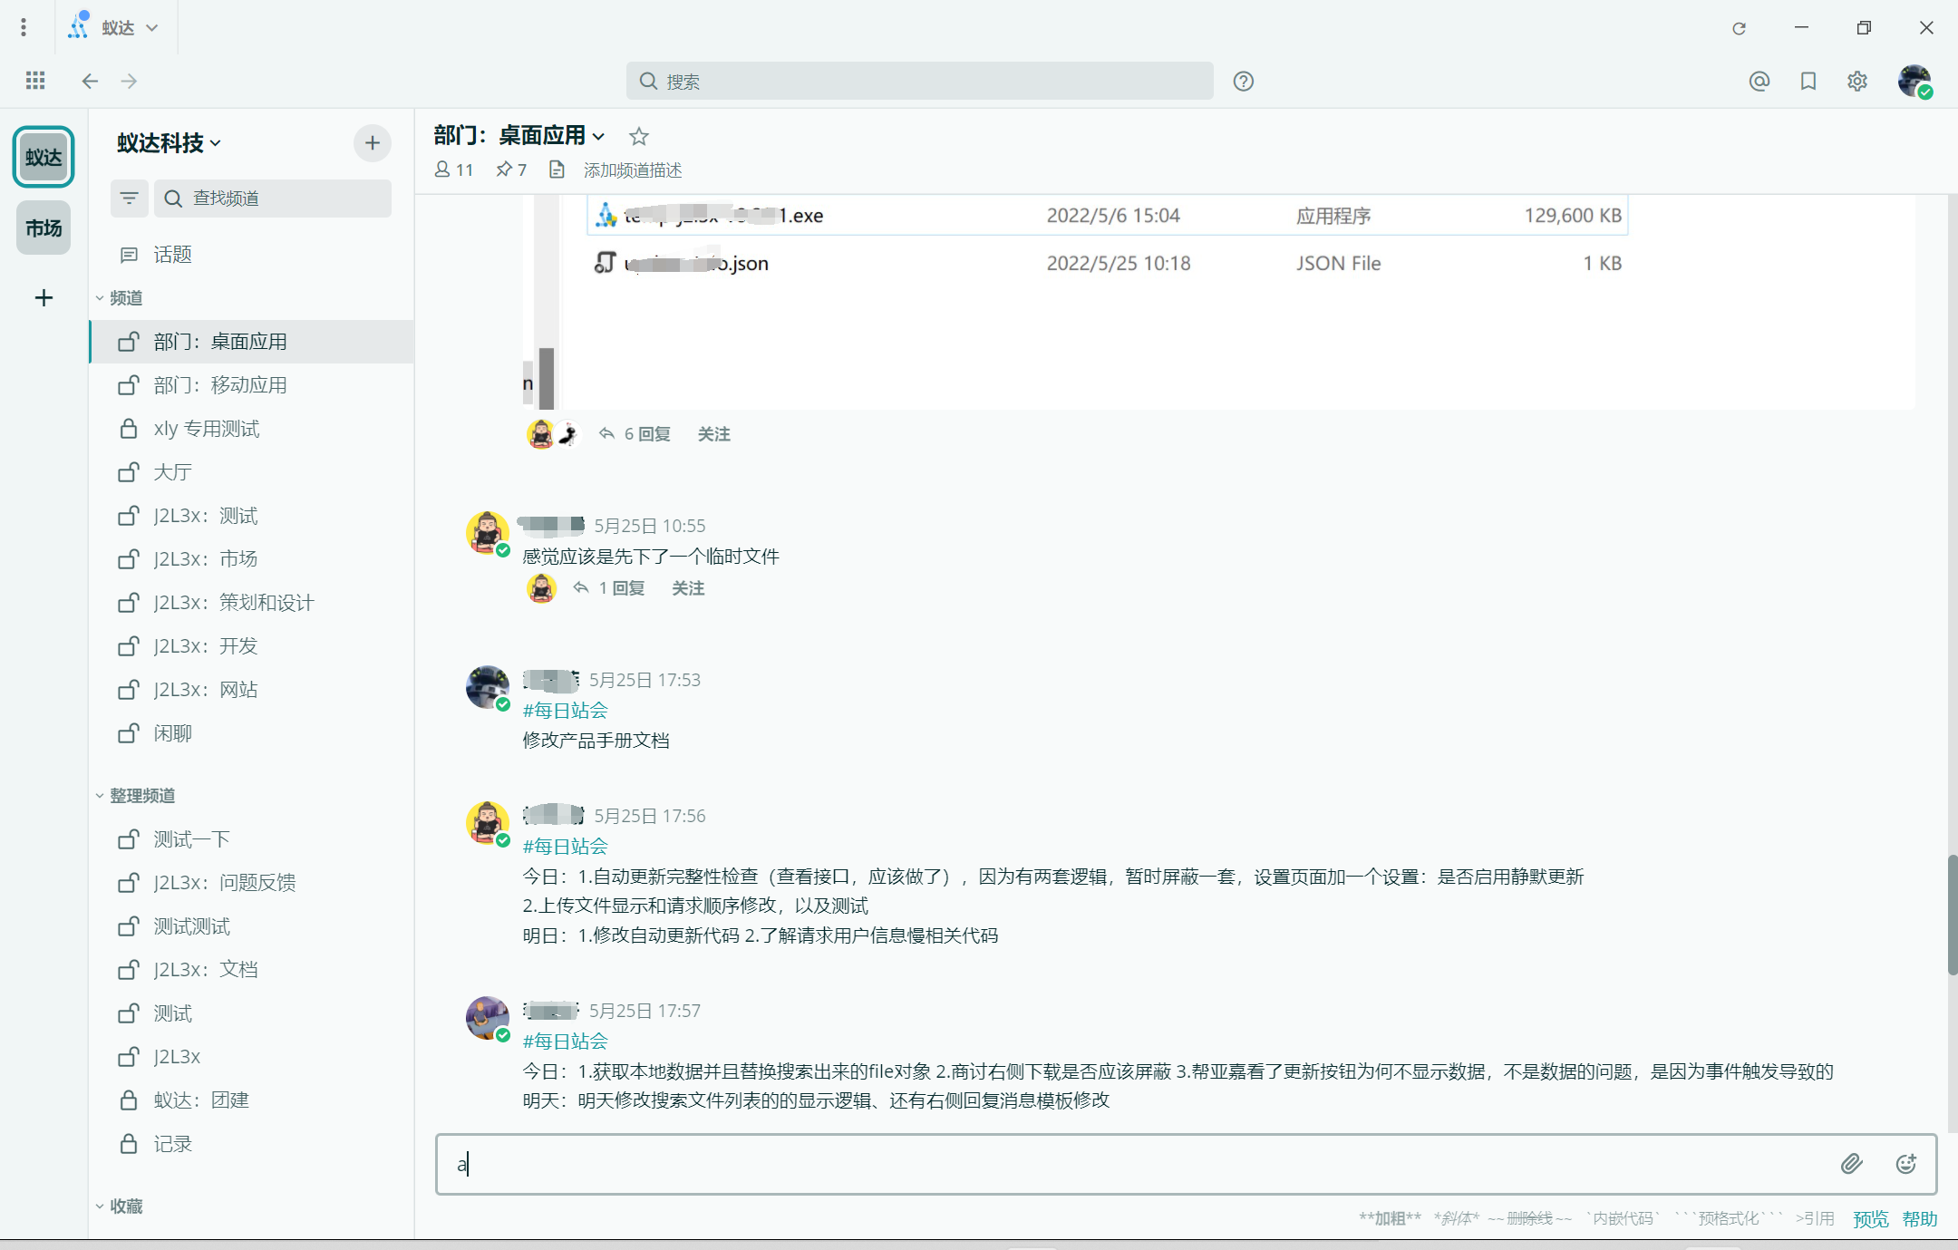Screen dimensions: 1958x1250
Task: Open settings via the gear icon
Action: [1857, 81]
